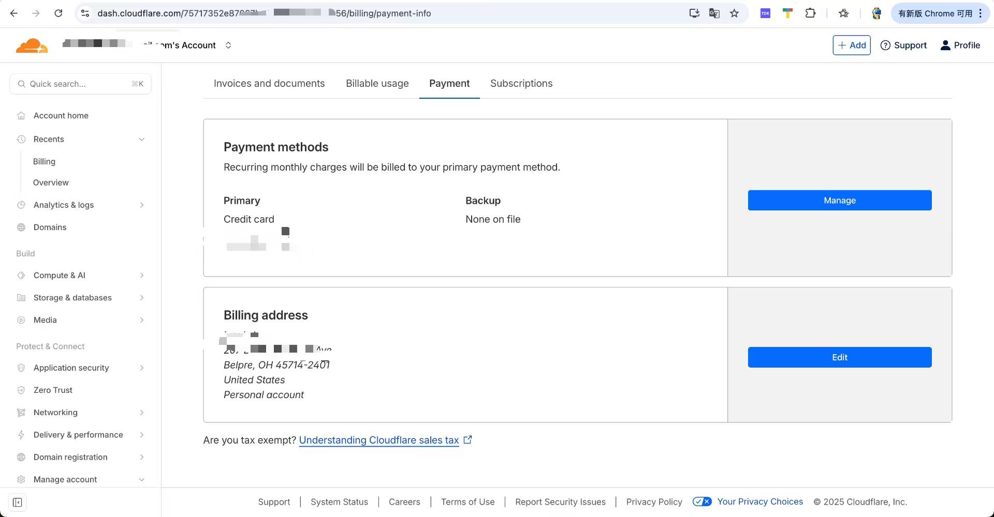This screenshot has height=517, width=994.
Task: Expand the Media chevron
Action: coord(142,320)
